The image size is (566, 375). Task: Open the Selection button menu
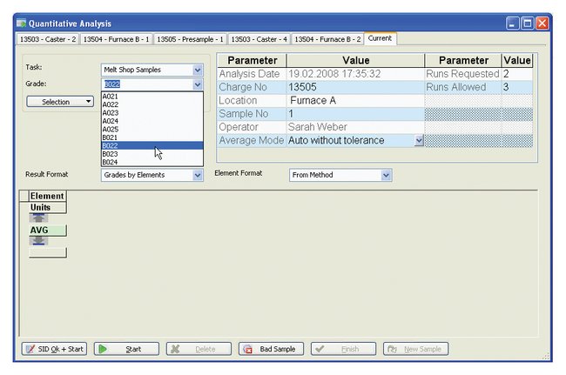pyautogui.click(x=59, y=102)
